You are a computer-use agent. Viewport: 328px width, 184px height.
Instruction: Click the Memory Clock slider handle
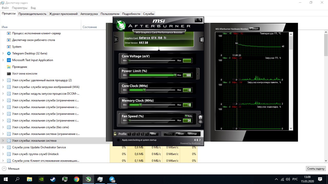tap(141, 105)
